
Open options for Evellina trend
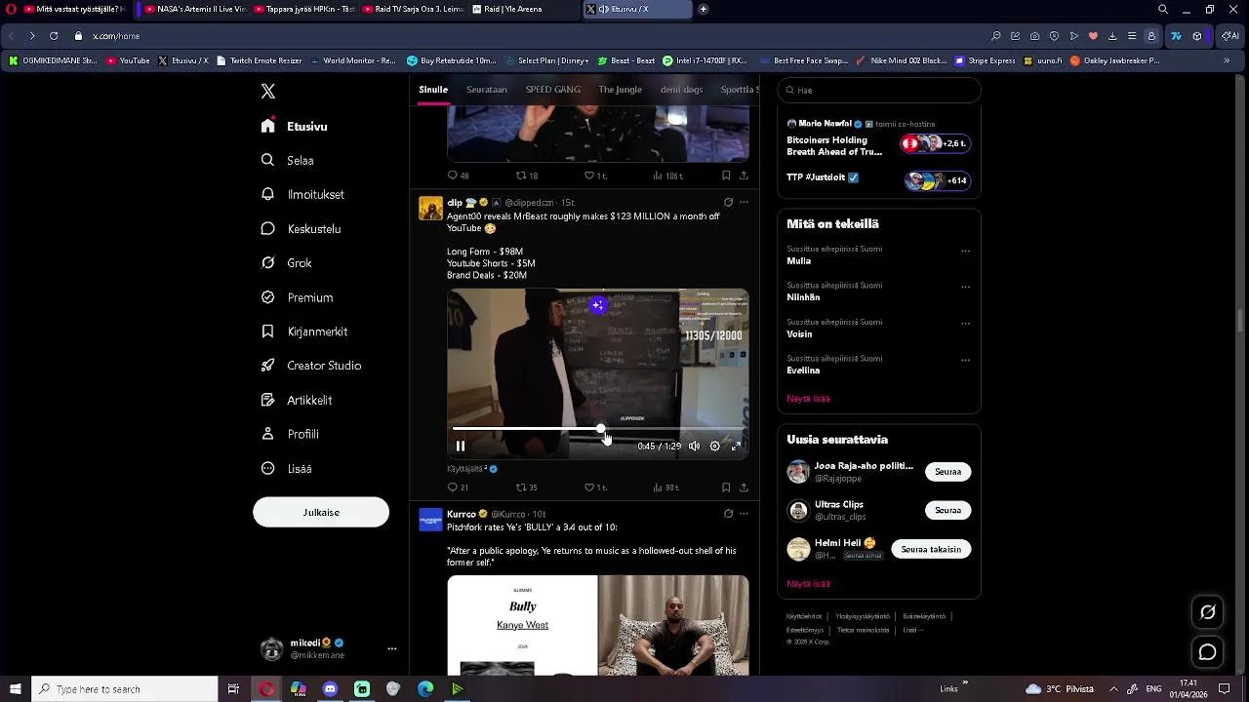pos(965,360)
